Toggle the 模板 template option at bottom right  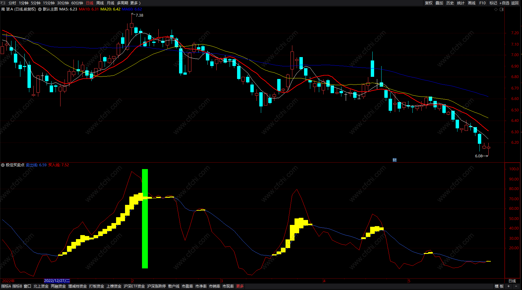pos(499,286)
